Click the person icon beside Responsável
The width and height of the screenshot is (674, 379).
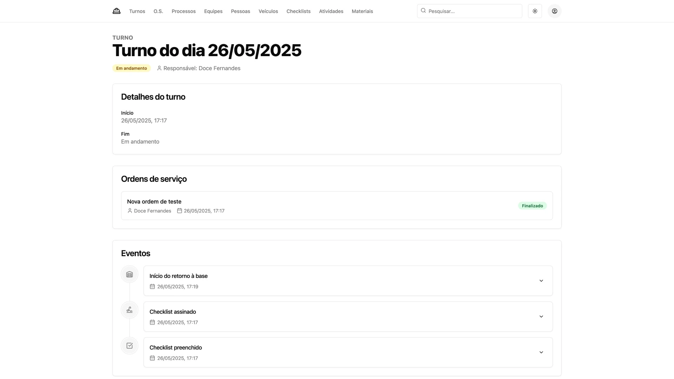point(159,68)
